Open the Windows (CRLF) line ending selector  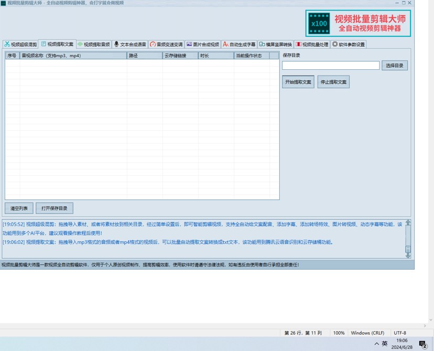(367, 333)
